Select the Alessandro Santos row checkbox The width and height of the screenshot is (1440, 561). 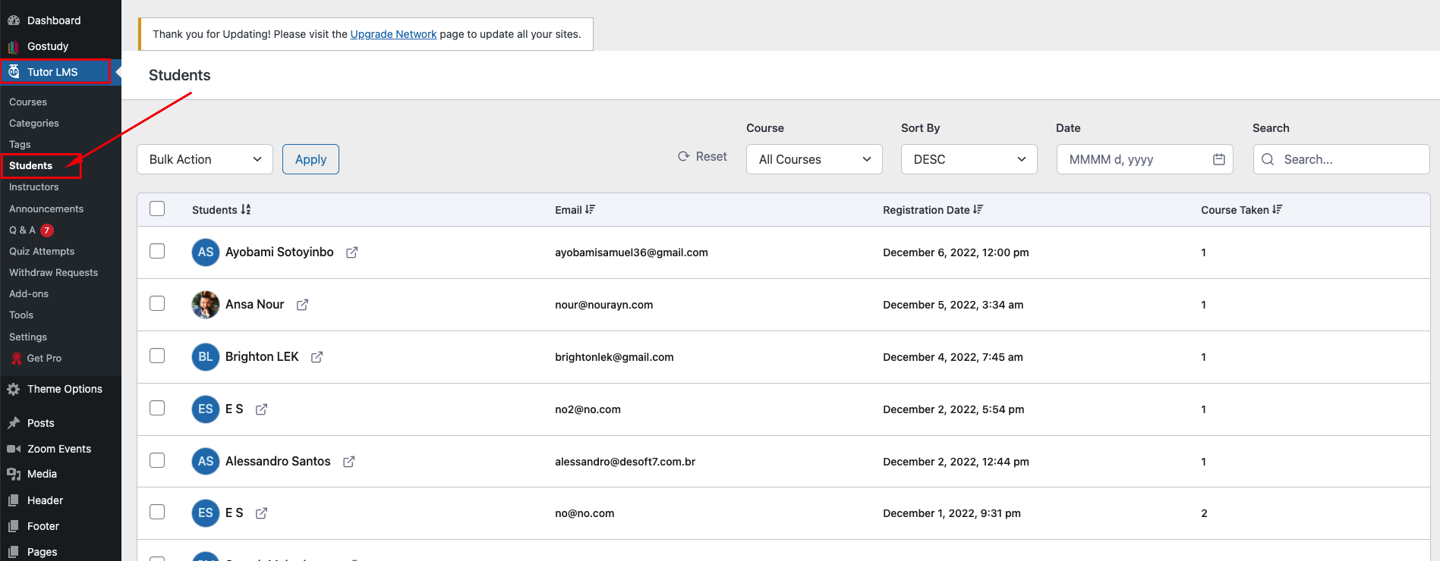coord(157,460)
